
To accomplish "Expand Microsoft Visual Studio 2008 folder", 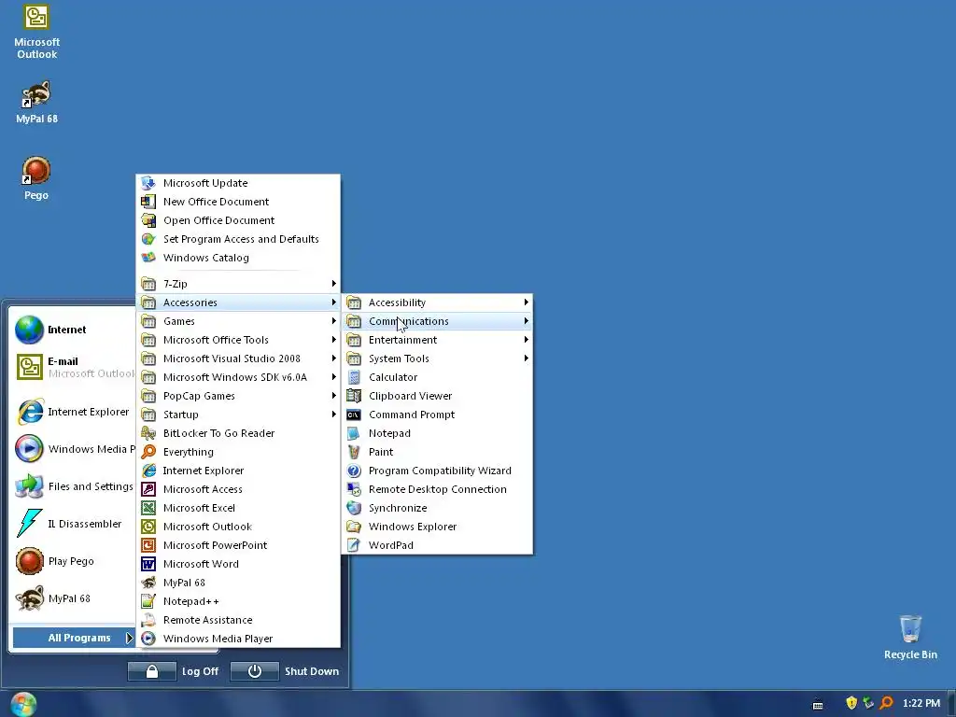I will (238, 358).
